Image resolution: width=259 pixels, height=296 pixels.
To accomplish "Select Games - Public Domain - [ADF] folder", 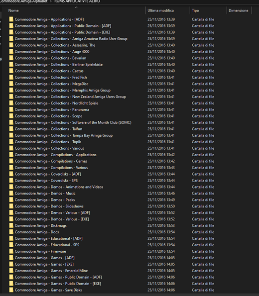I will pyautogui.click(x=58, y=277).
